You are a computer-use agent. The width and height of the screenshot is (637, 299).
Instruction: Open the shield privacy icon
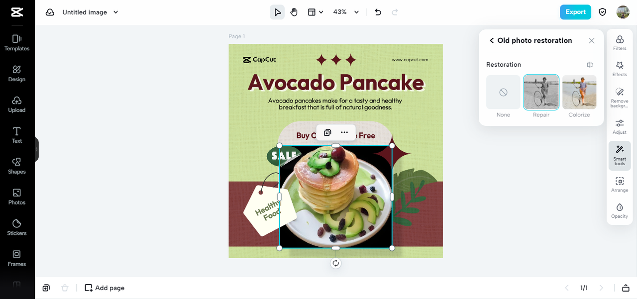pyautogui.click(x=603, y=12)
